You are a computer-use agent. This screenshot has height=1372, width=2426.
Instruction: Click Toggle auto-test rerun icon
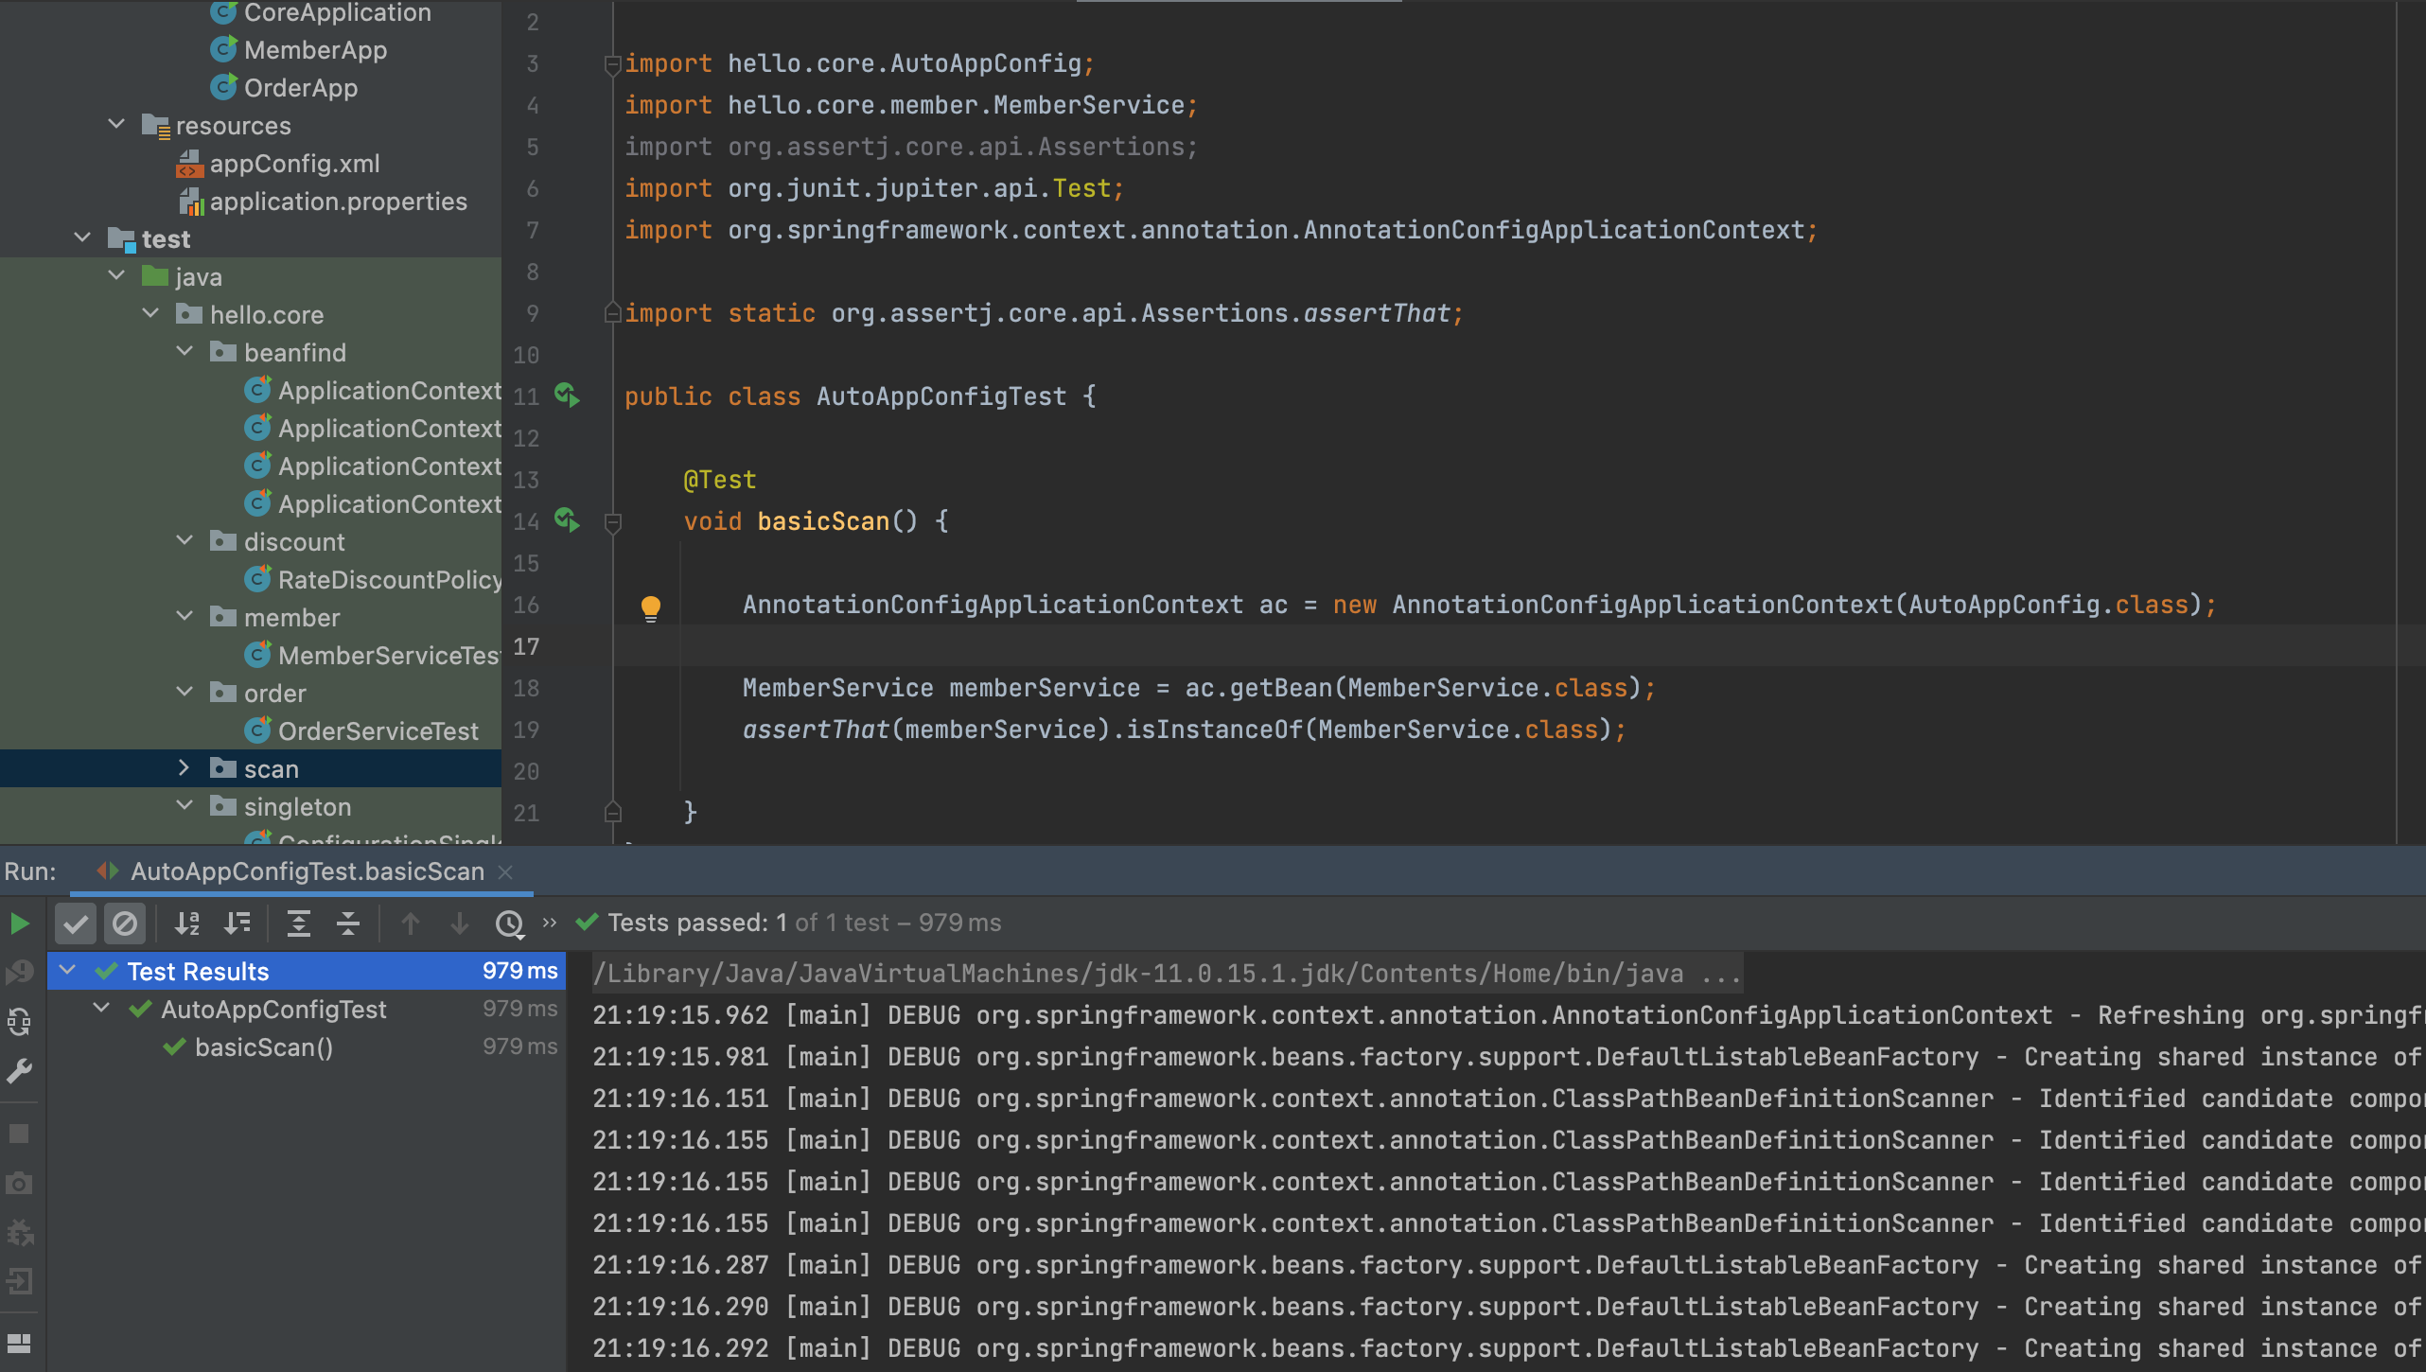[19, 1022]
